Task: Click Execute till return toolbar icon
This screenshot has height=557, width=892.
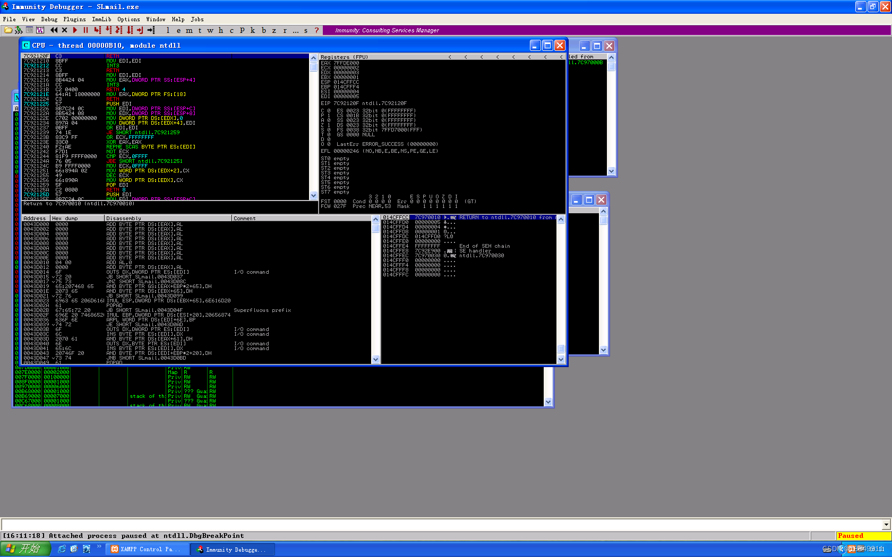Action: click(x=140, y=30)
